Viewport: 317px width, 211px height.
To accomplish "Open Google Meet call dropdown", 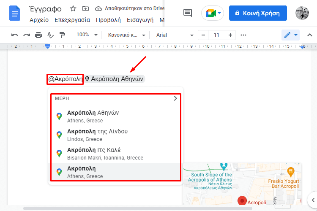I will pyautogui.click(x=213, y=14).
